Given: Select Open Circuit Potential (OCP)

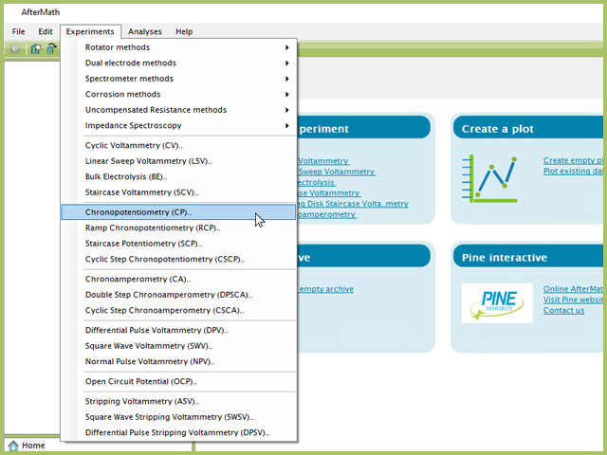Looking at the screenshot, I should (x=179, y=381).
